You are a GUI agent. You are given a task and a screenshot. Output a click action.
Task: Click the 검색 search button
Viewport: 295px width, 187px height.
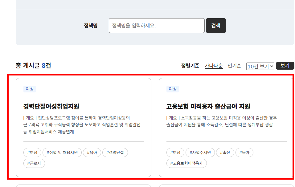click(x=215, y=26)
